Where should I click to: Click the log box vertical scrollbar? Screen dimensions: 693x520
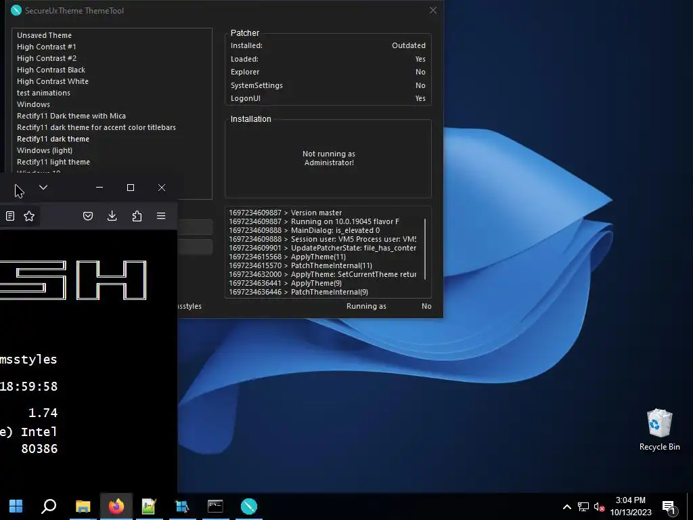[x=425, y=249]
